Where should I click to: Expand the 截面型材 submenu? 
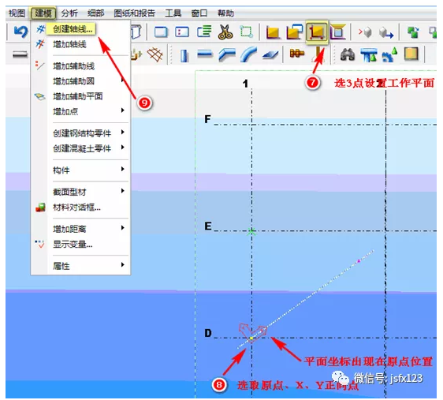(x=80, y=192)
